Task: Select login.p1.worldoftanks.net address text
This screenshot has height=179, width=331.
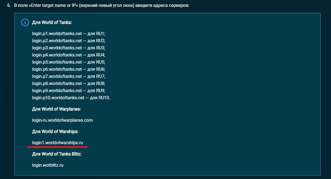Action: tap(57, 33)
